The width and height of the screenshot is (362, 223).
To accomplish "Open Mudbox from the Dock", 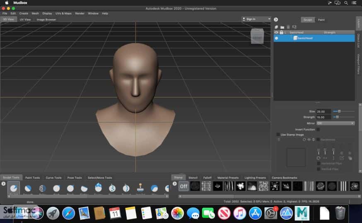I will 302,213.
